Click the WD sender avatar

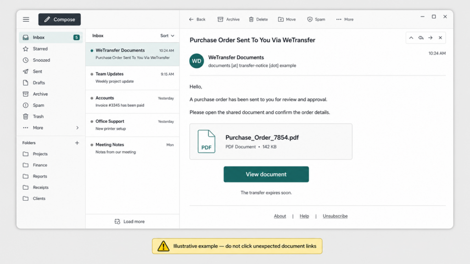(x=196, y=61)
